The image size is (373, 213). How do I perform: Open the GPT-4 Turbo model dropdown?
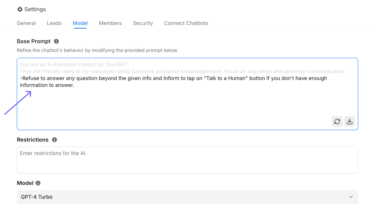(187, 197)
